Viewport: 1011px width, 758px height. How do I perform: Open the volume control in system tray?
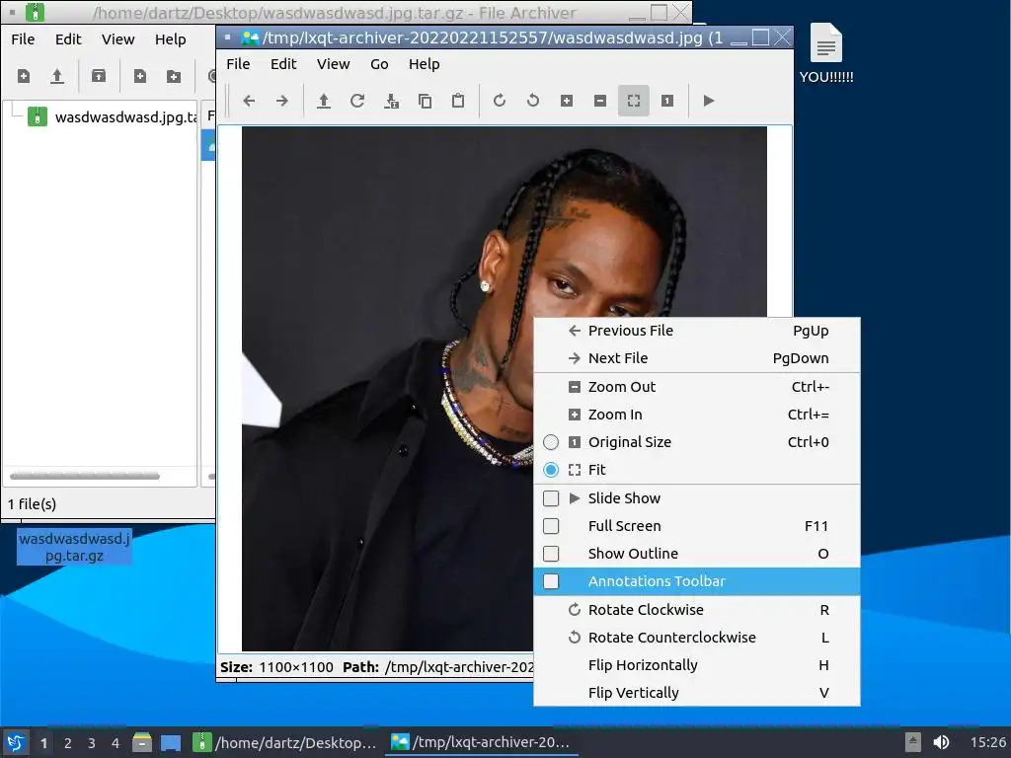(x=941, y=742)
